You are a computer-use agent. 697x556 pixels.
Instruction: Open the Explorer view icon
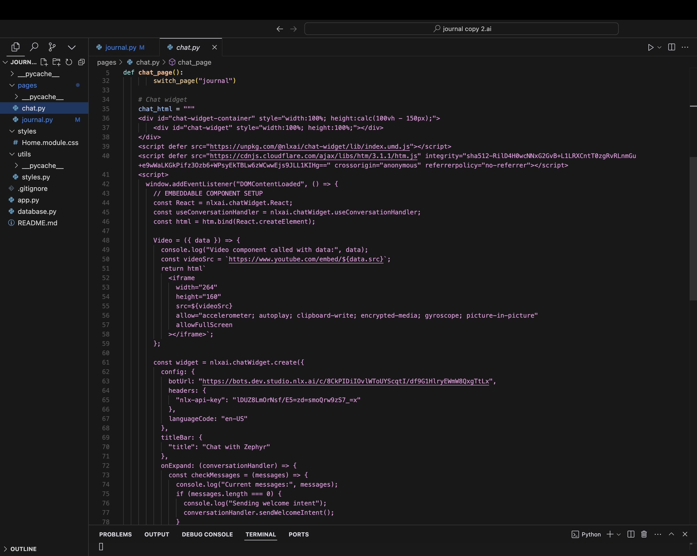pyautogui.click(x=15, y=47)
